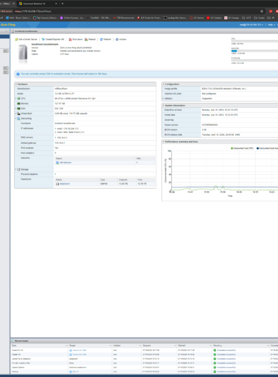
Task: Collapse the Storage section
Action: point(16,169)
